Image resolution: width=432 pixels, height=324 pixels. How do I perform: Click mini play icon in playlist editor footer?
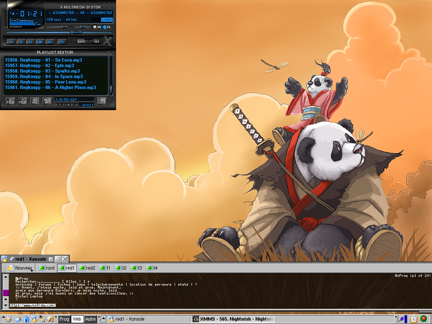(x=61, y=105)
